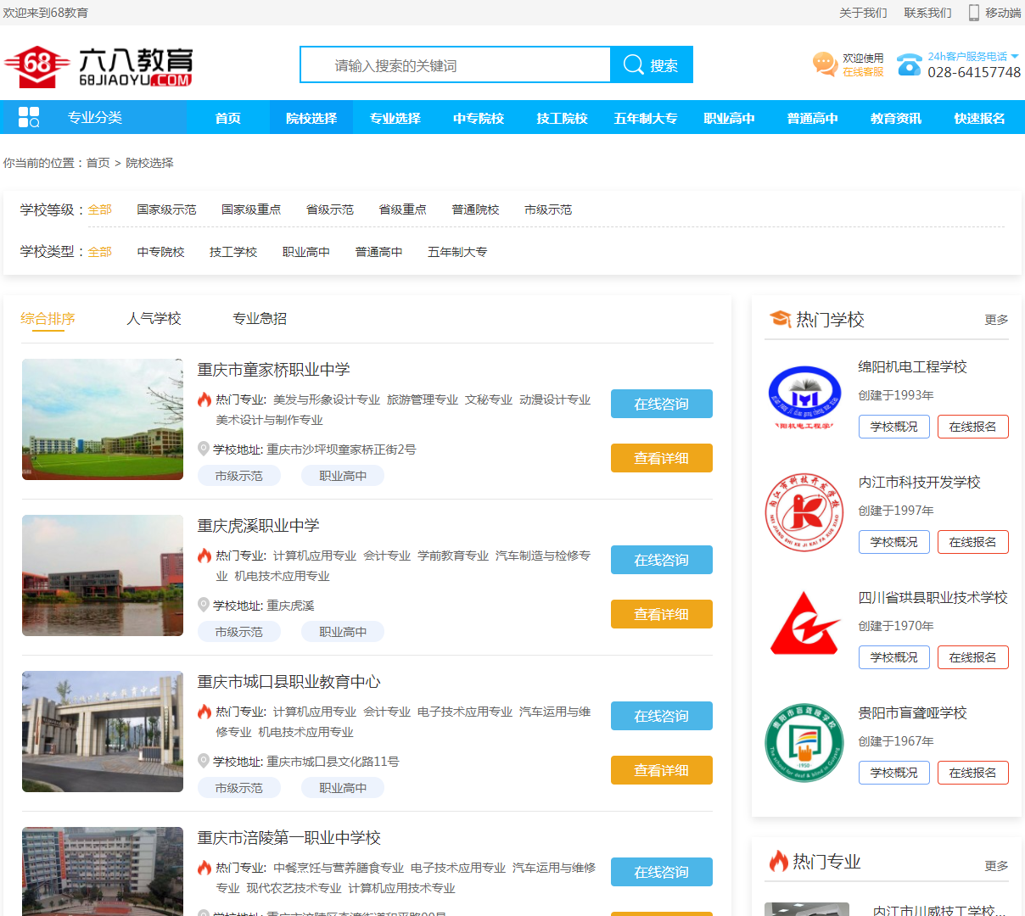Open the 专业分类 category menu
The width and height of the screenshot is (1025, 916).
point(93,117)
